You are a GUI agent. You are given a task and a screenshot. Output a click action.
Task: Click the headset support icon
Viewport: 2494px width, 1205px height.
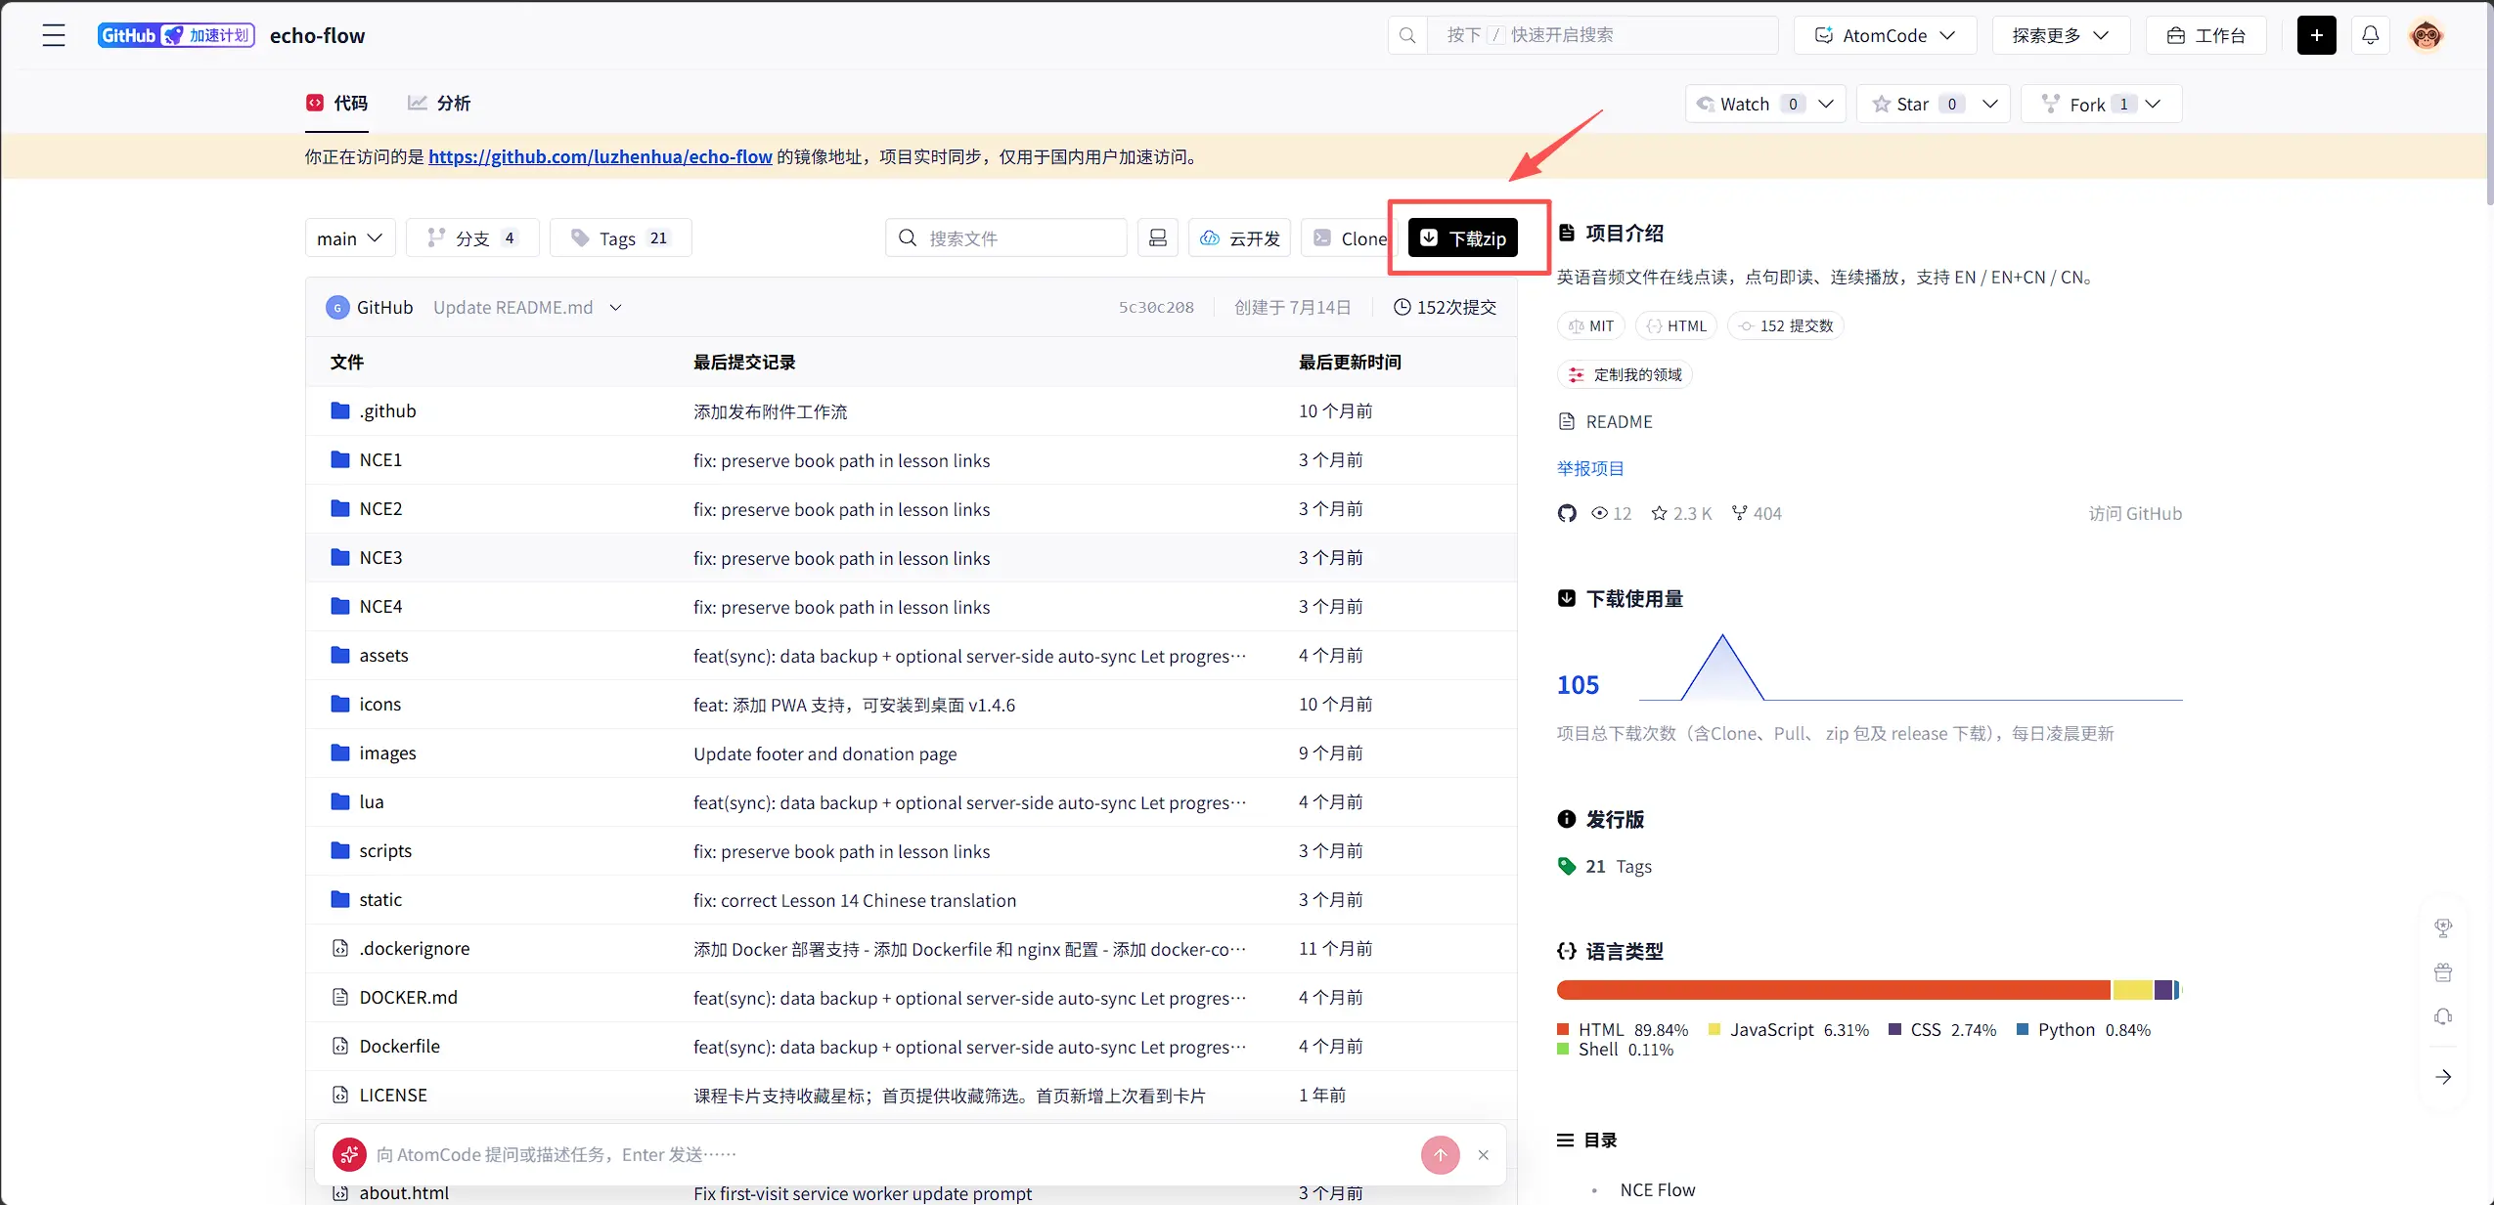coord(2443,1017)
